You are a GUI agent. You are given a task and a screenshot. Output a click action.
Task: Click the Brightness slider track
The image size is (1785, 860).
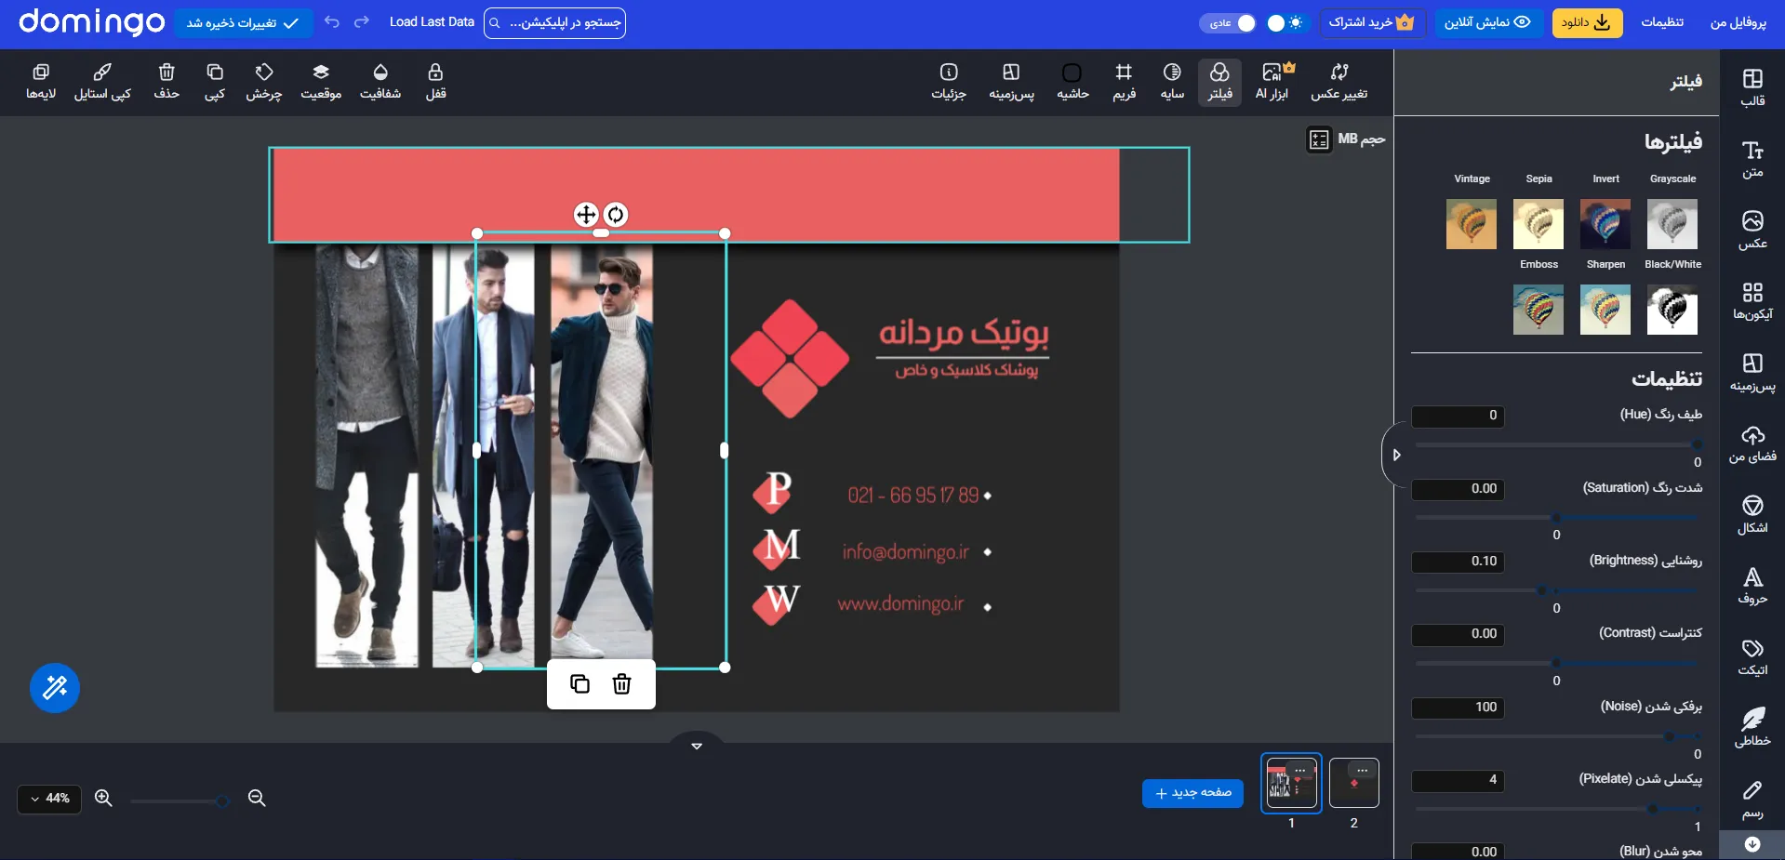[x=1558, y=590]
